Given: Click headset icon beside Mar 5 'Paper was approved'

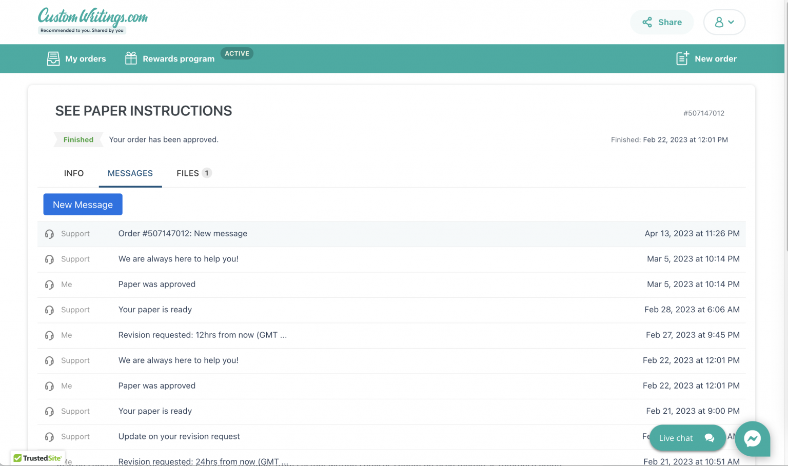Looking at the screenshot, I should pos(49,285).
